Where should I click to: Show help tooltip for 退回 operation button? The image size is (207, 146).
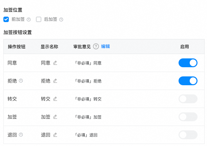pos(21,135)
